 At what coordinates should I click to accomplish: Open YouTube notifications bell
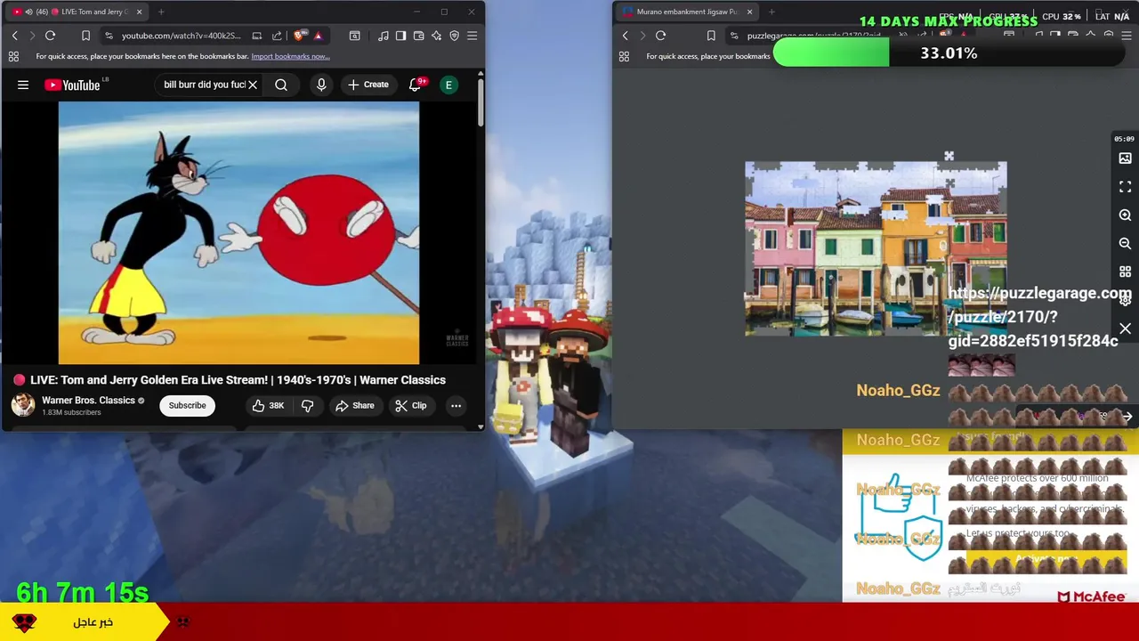coord(415,85)
